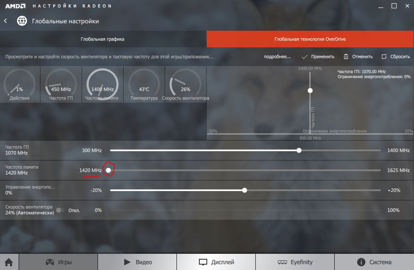Reset settings with Сбросить
Viewport: 414px width, 270px height.
pyautogui.click(x=400, y=56)
